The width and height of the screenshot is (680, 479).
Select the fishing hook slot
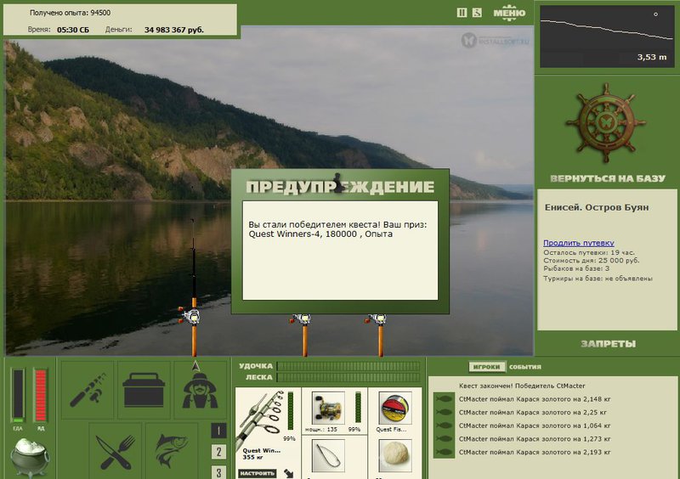pos(328,455)
